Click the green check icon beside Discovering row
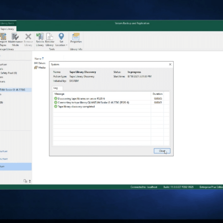This screenshot has width=223, height=223. [x=56, y=98]
